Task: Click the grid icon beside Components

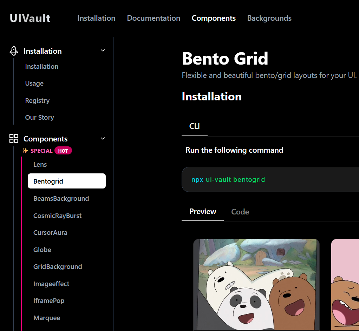Action: click(x=14, y=139)
